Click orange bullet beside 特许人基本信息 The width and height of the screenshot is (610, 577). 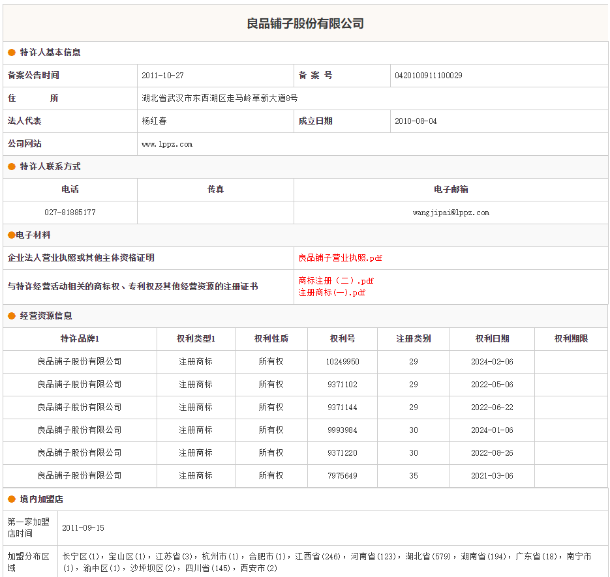(x=12, y=53)
